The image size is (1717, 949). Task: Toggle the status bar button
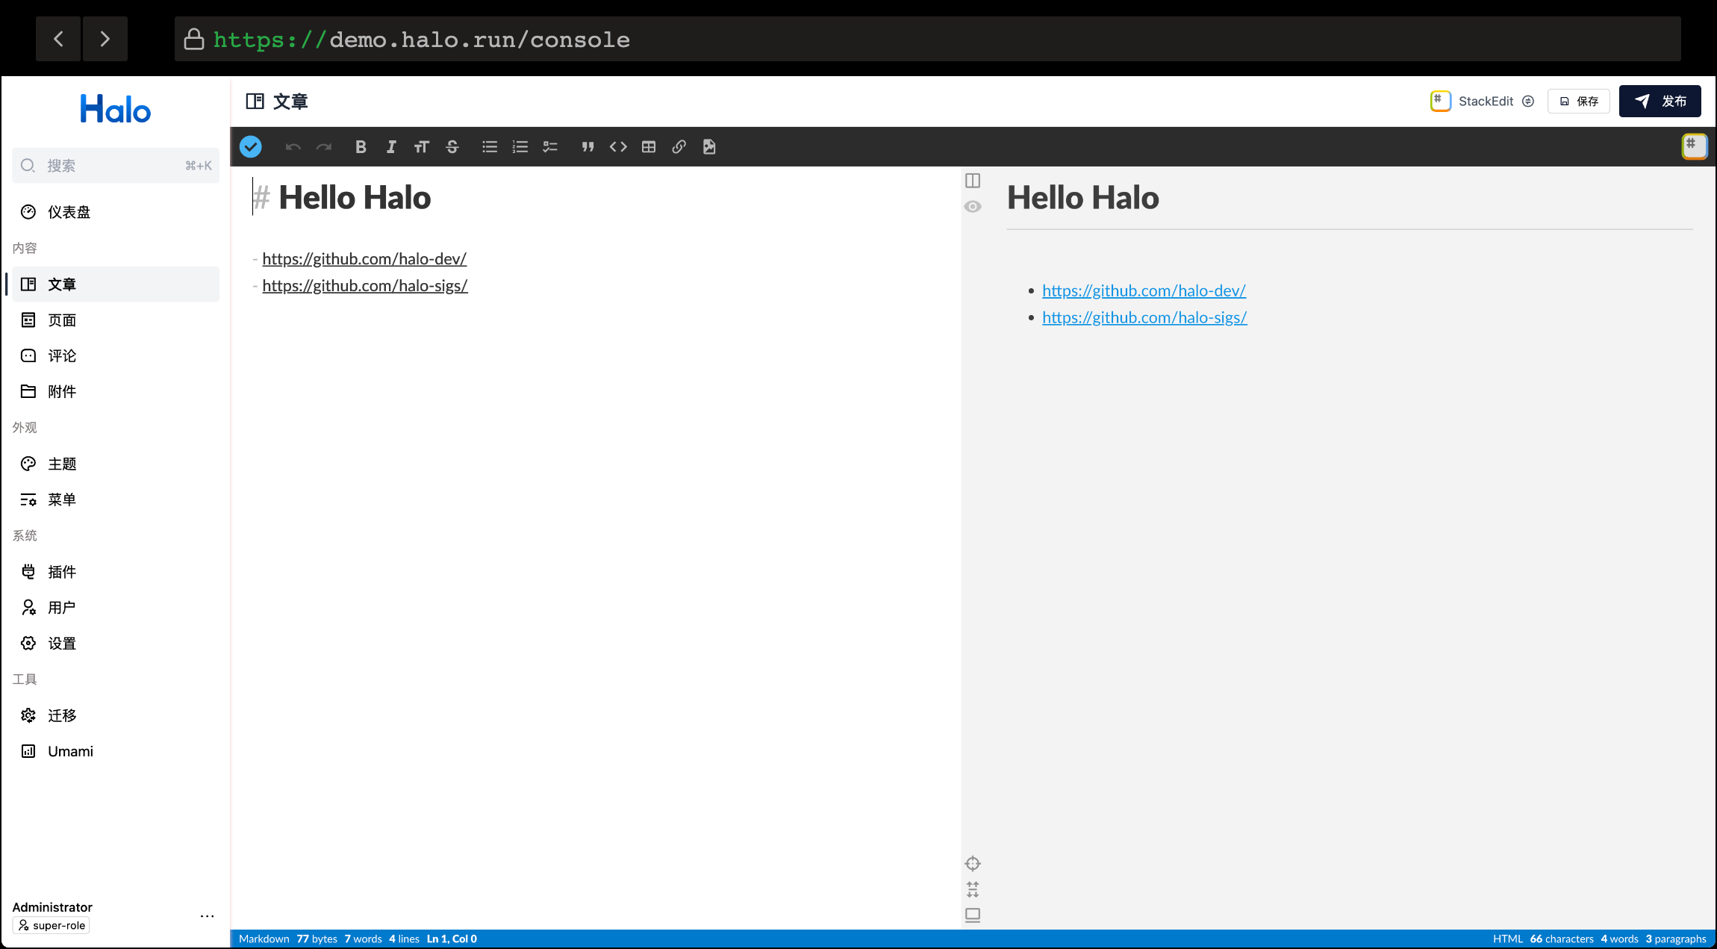973,915
